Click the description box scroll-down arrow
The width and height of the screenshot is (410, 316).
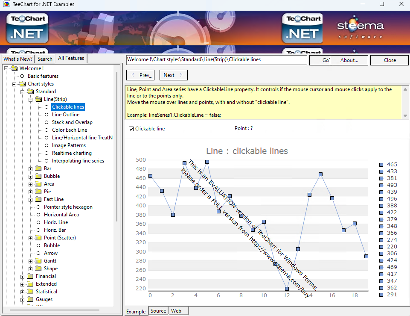405,116
